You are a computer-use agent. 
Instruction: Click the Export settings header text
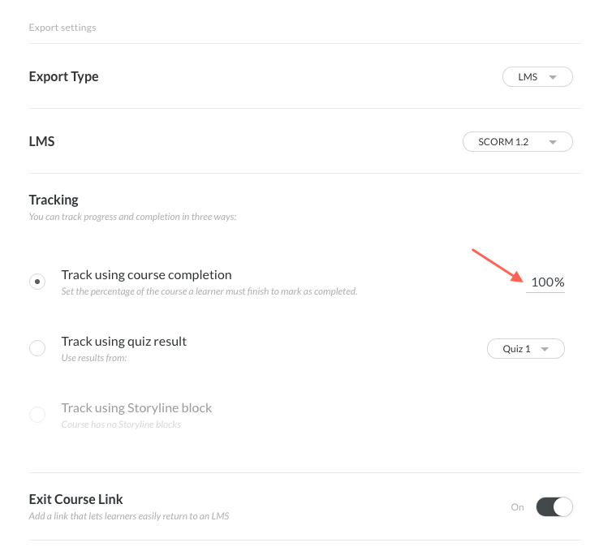[x=62, y=28]
